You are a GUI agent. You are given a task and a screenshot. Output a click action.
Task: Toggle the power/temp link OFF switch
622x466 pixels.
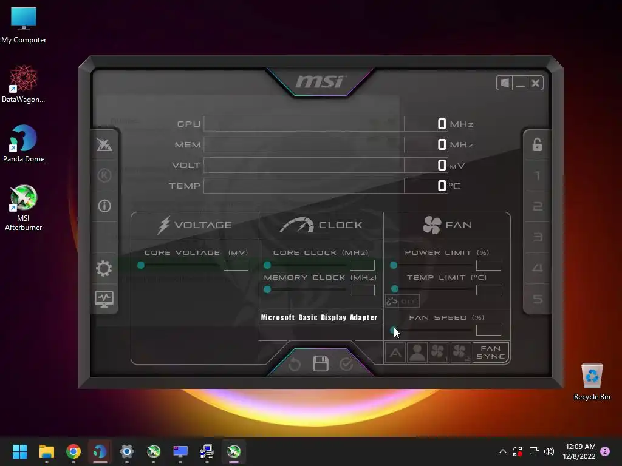(x=402, y=302)
